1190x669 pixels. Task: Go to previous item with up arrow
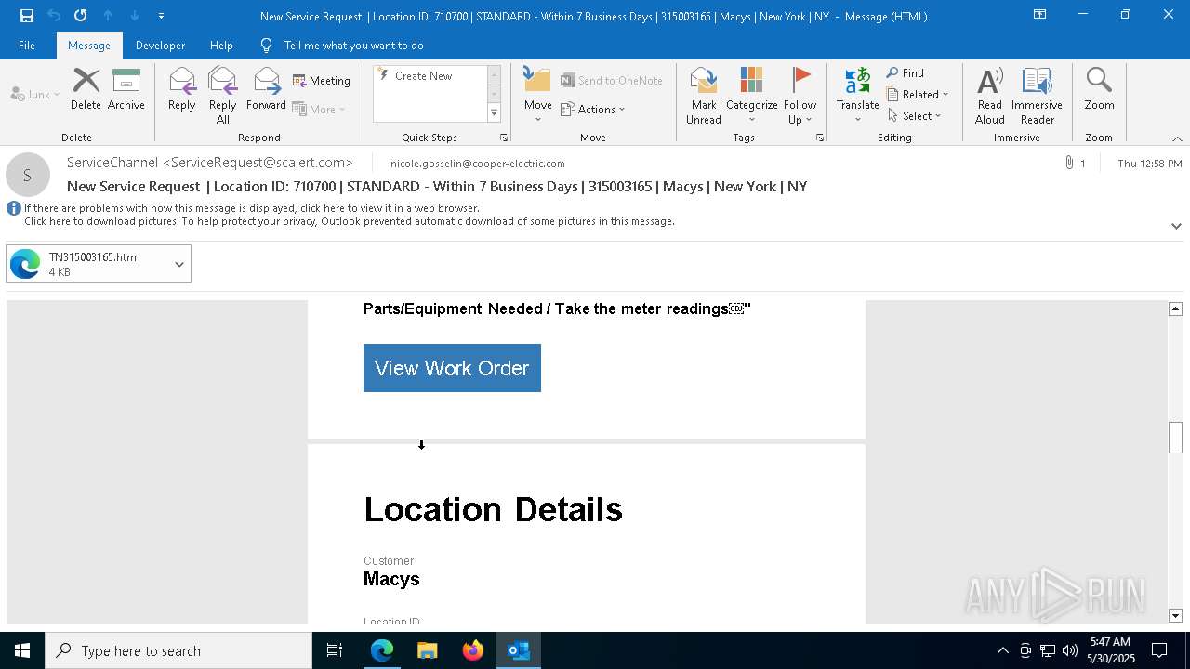(108, 16)
